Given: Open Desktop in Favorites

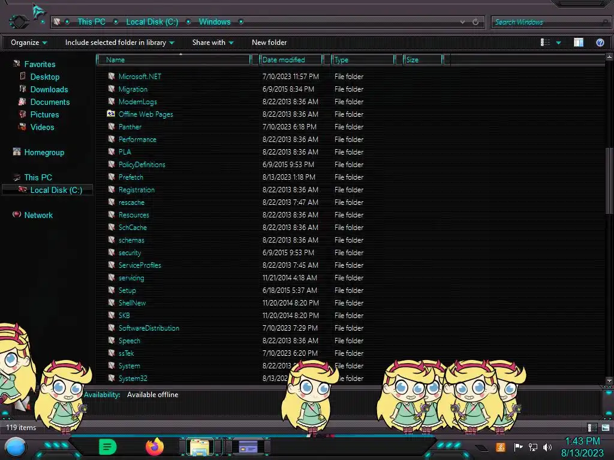Looking at the screenshot, I should click(44, 77).
